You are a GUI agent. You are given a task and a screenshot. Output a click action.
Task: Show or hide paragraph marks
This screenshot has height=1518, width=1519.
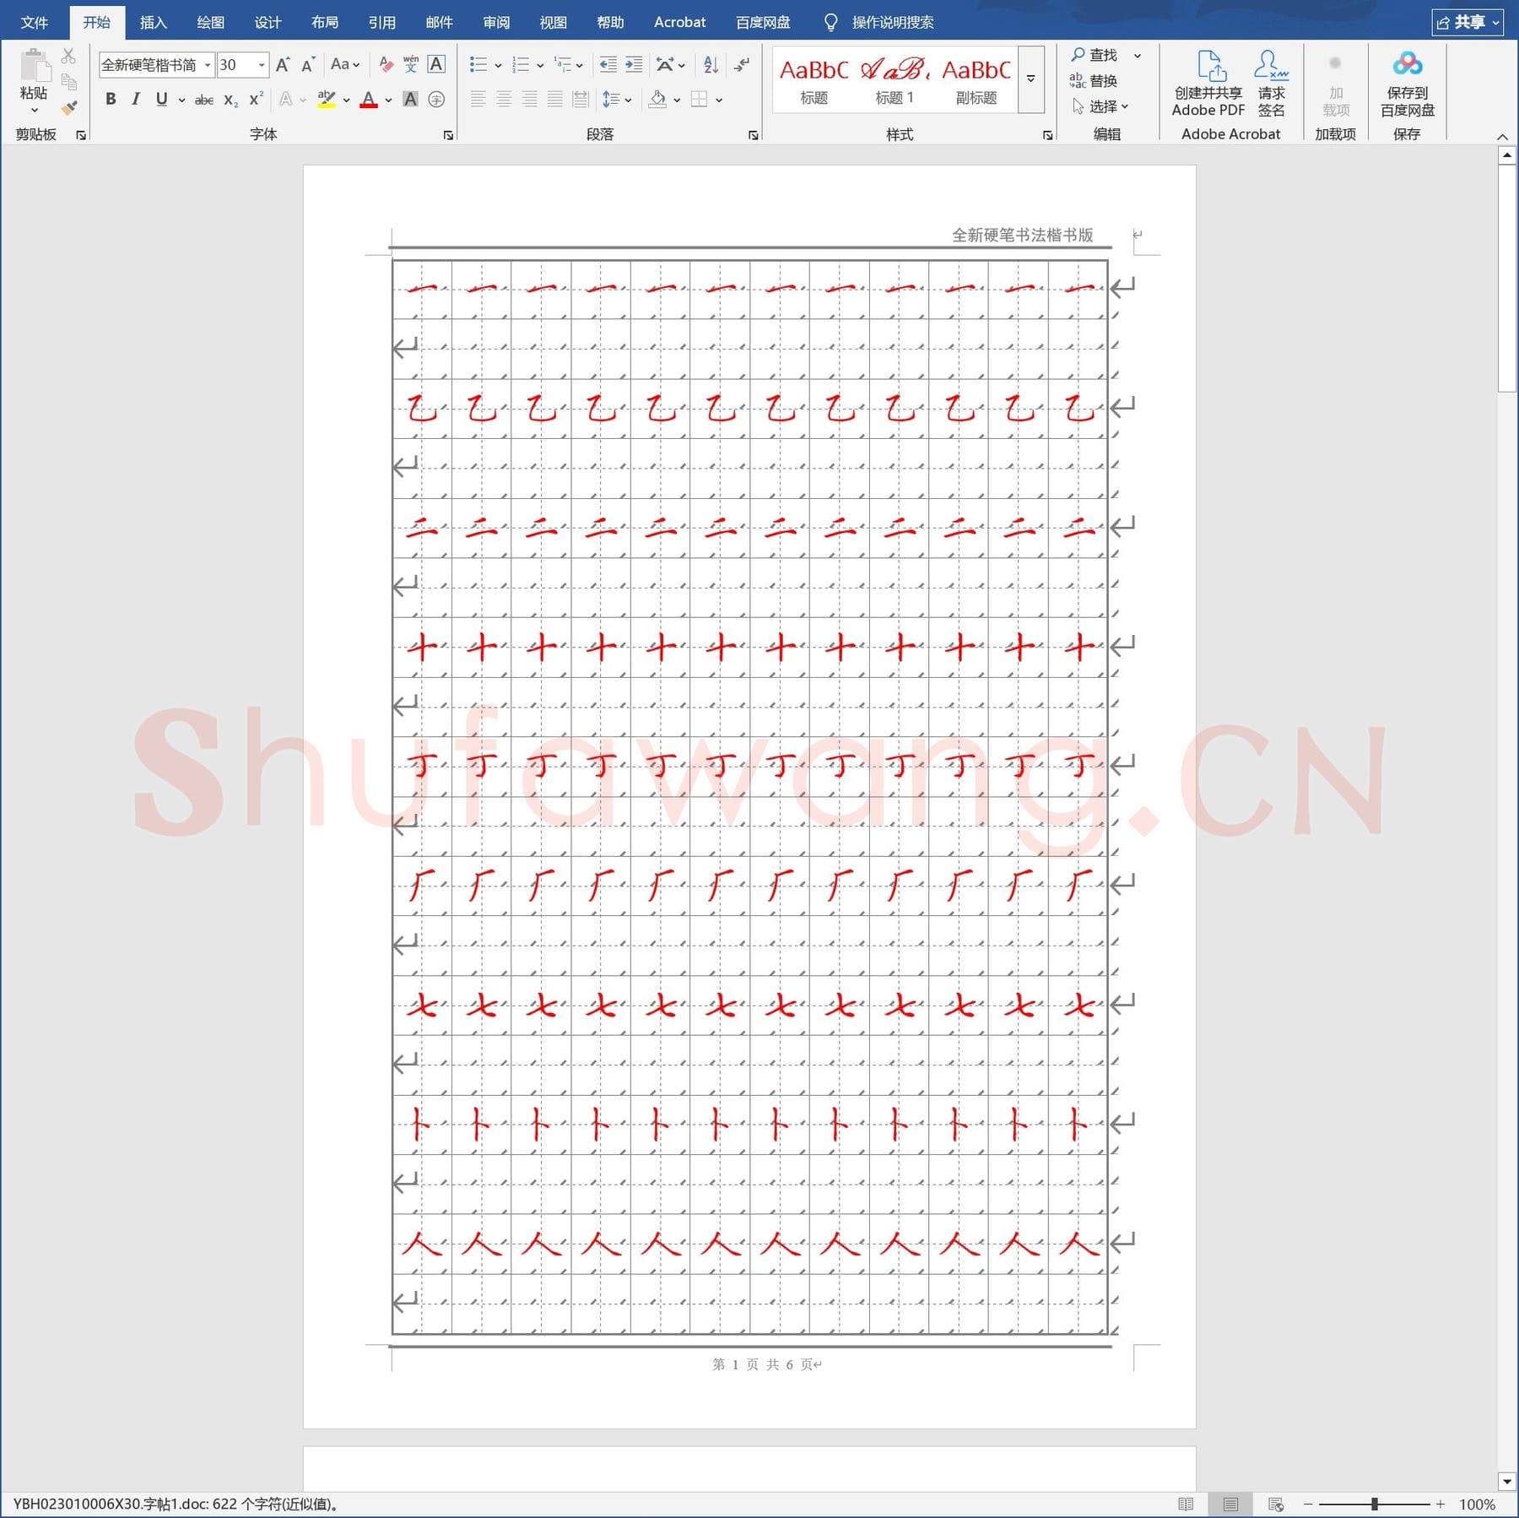tap(742, 64)
